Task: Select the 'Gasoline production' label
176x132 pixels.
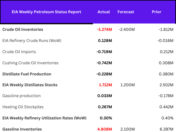Action: (x=21, y=96)
